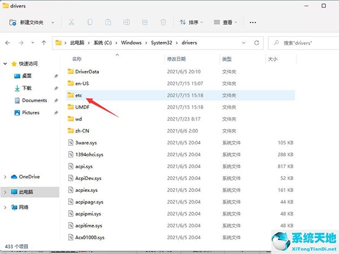Open 下载 in the navigation pane
This screenshot has width=339, height=254.
point(27,88)
